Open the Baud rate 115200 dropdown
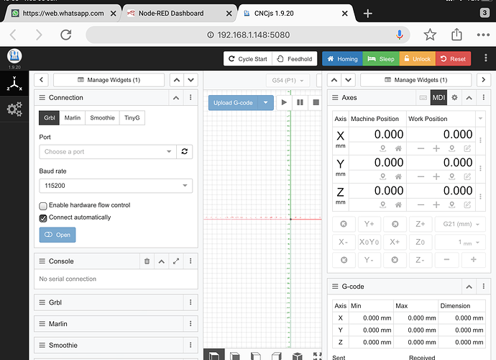This screenshot has width=496, height=360. click(x=116, y=186)
